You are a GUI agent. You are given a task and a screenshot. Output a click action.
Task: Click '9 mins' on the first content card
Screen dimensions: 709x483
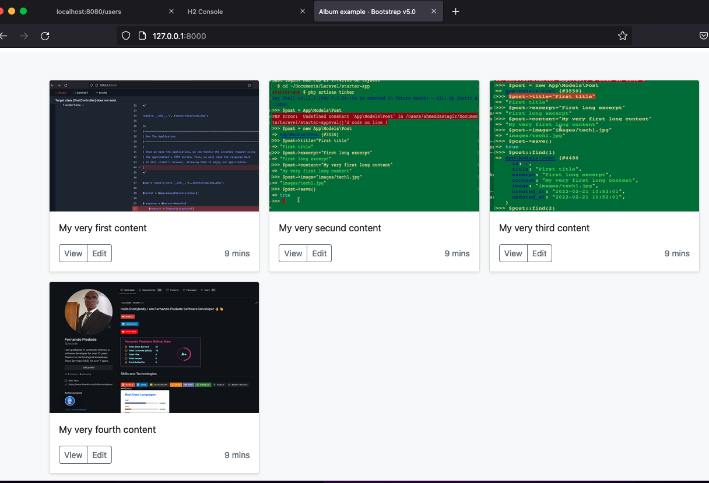pos(237,253)
